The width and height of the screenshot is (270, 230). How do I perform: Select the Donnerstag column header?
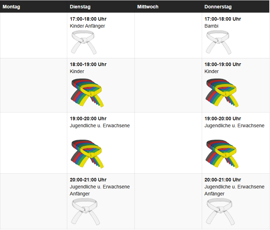point(218,7)
